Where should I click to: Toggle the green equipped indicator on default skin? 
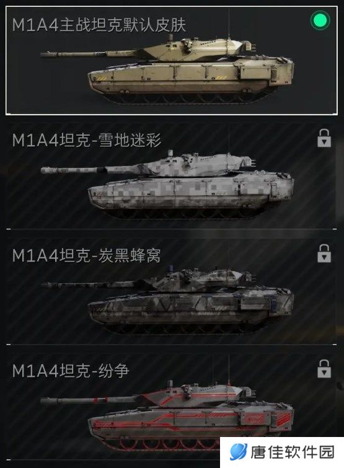(320, 20)
